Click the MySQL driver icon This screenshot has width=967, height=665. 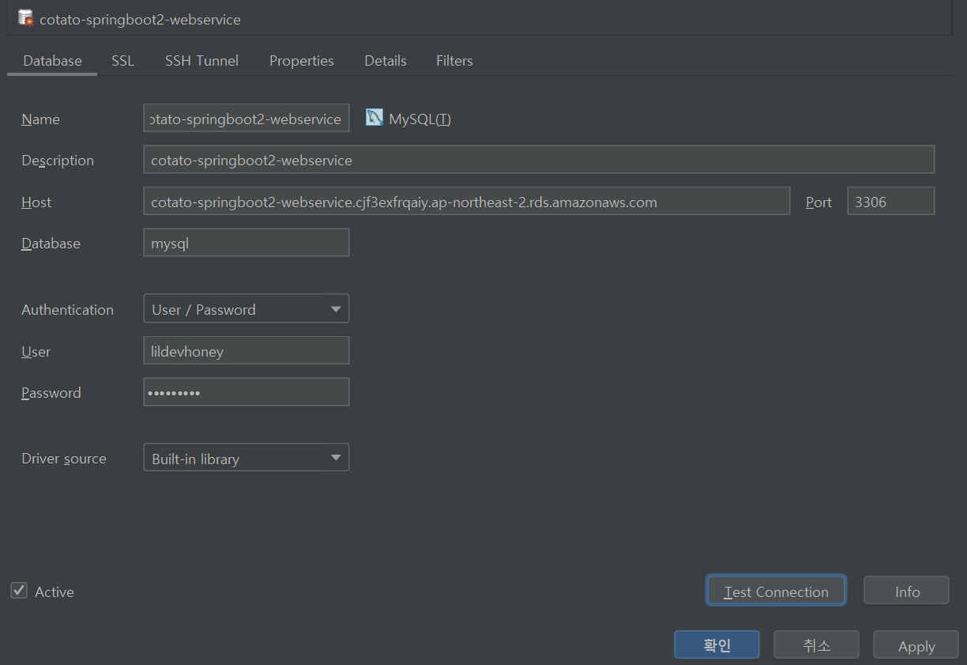(x=374, y=118)
